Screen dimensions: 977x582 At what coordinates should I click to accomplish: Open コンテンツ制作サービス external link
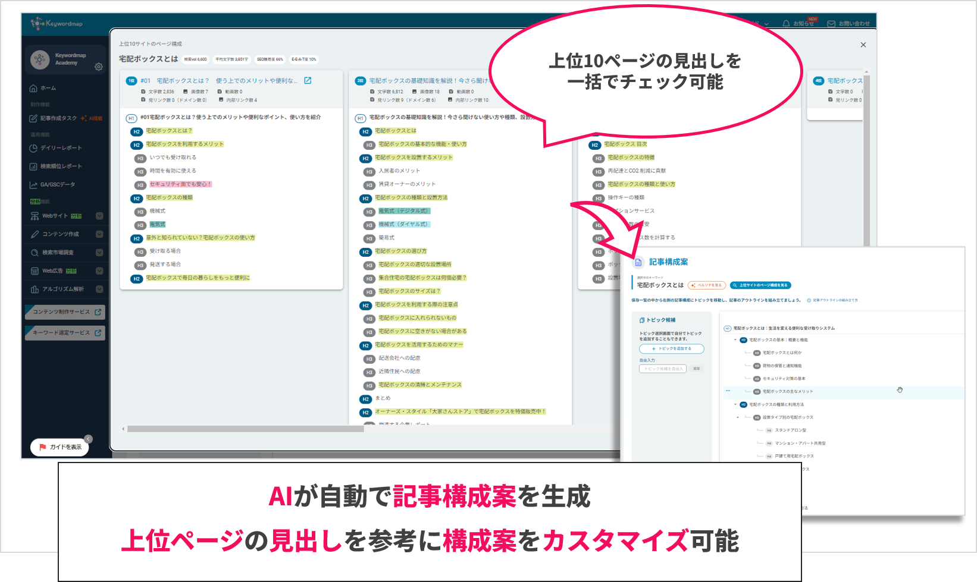(x=65, y=312)
